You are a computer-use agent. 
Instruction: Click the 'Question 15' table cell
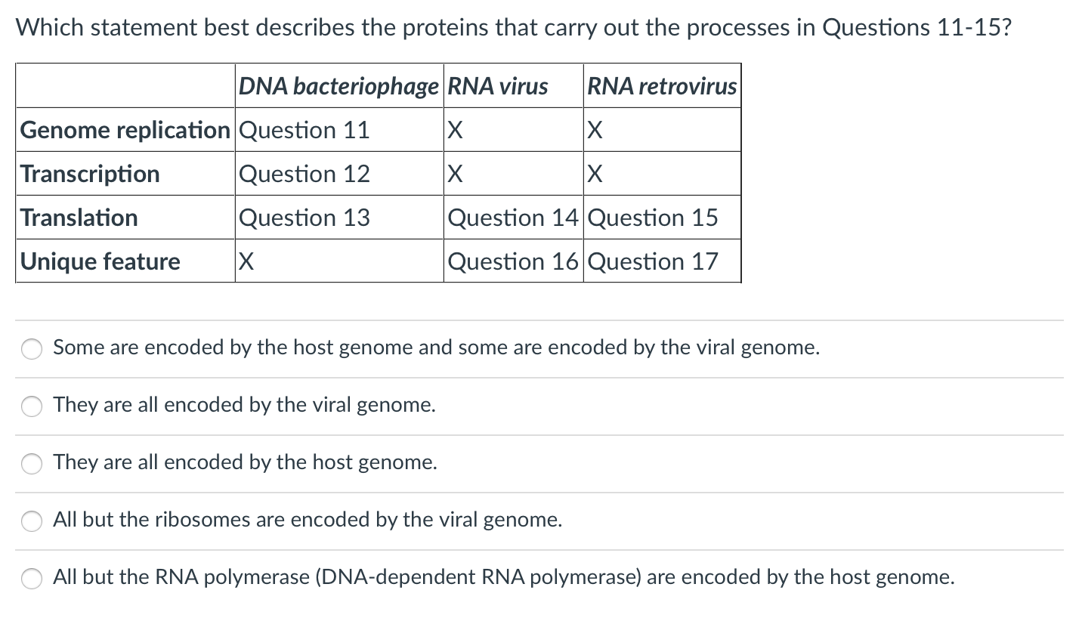(x=663, y=218)
